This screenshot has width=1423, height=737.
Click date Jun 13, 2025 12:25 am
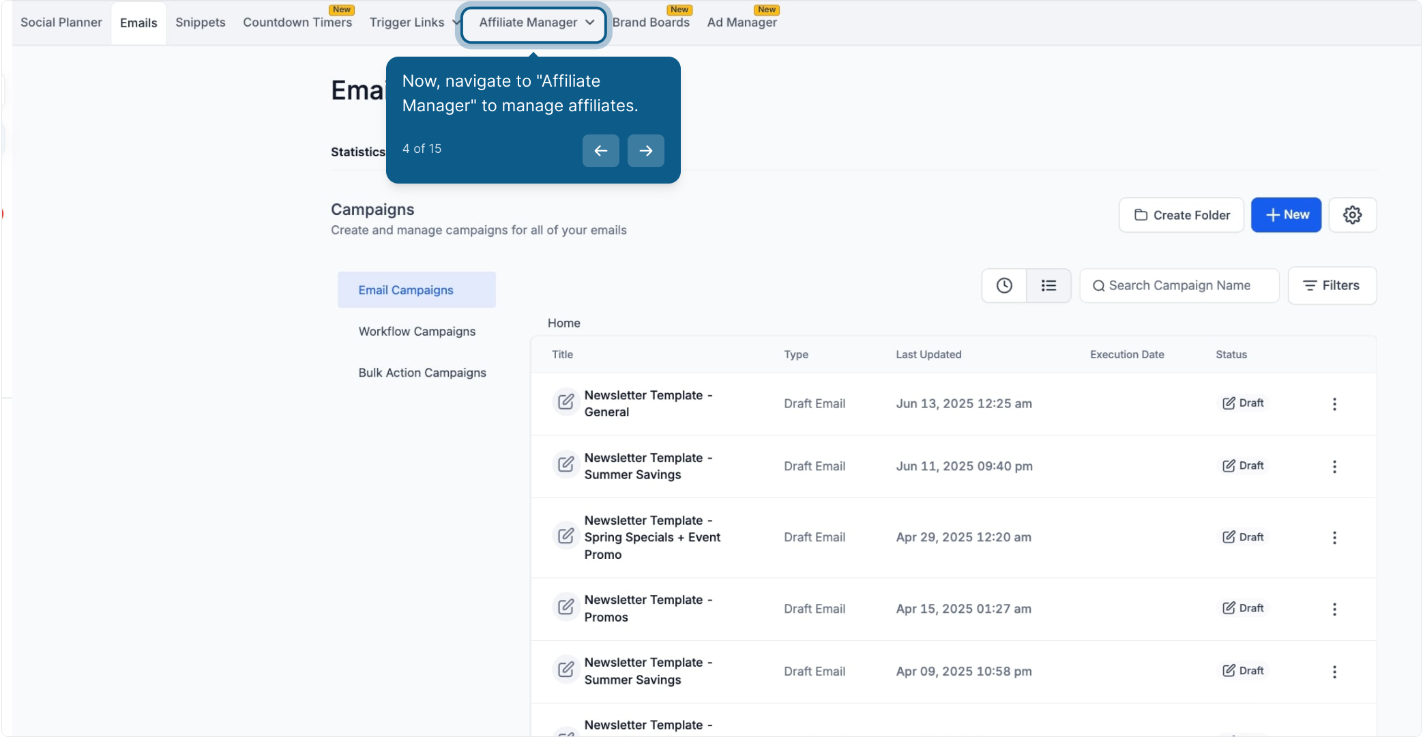964,404
